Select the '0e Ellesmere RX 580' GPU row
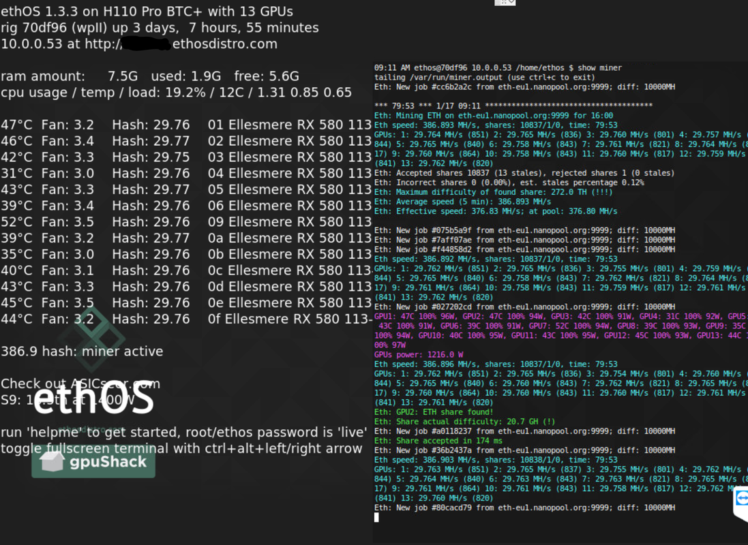Screen dimensions: 748x545 (x=186, y=303)
